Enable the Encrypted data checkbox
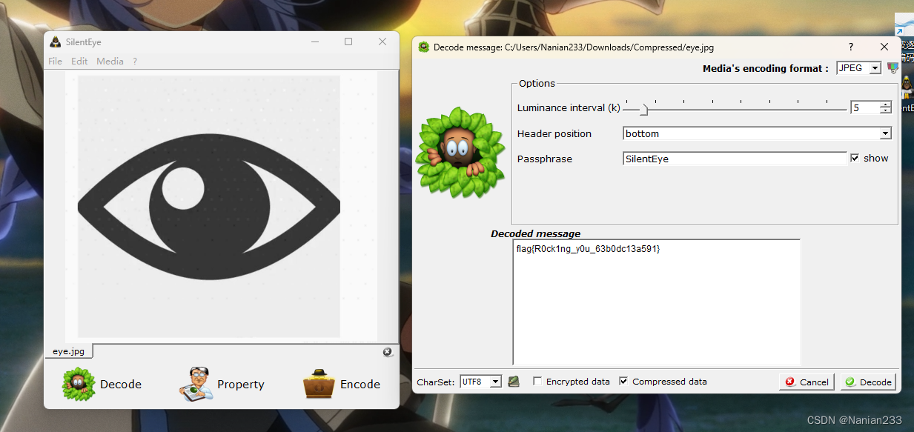This screenshot has height=432, width=914. 537,382
